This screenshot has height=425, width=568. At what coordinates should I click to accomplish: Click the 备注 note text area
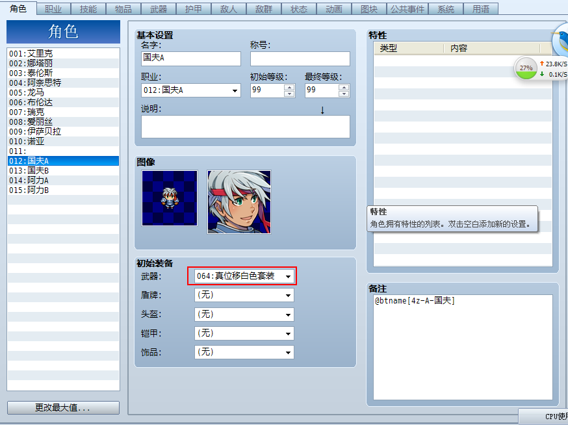click(x=463, y=347)
